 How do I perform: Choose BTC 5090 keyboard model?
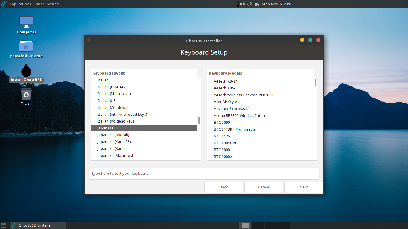coord(260,123)
